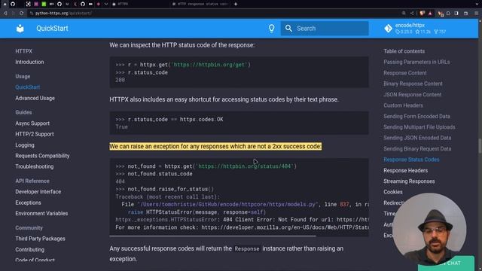This screenshot has height=271, width=482.
Task: Click the inline 'Response' code word
Action: click(247, 248)
